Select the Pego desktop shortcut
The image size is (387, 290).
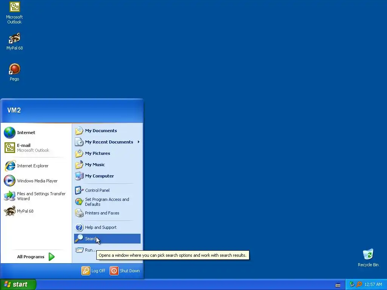click(14, 72)
